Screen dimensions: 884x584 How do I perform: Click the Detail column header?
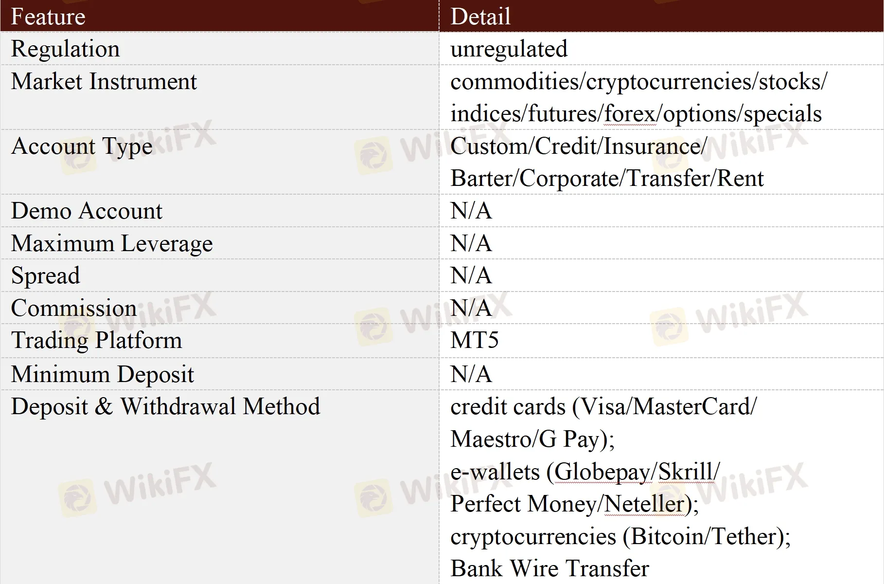[480, 17]
